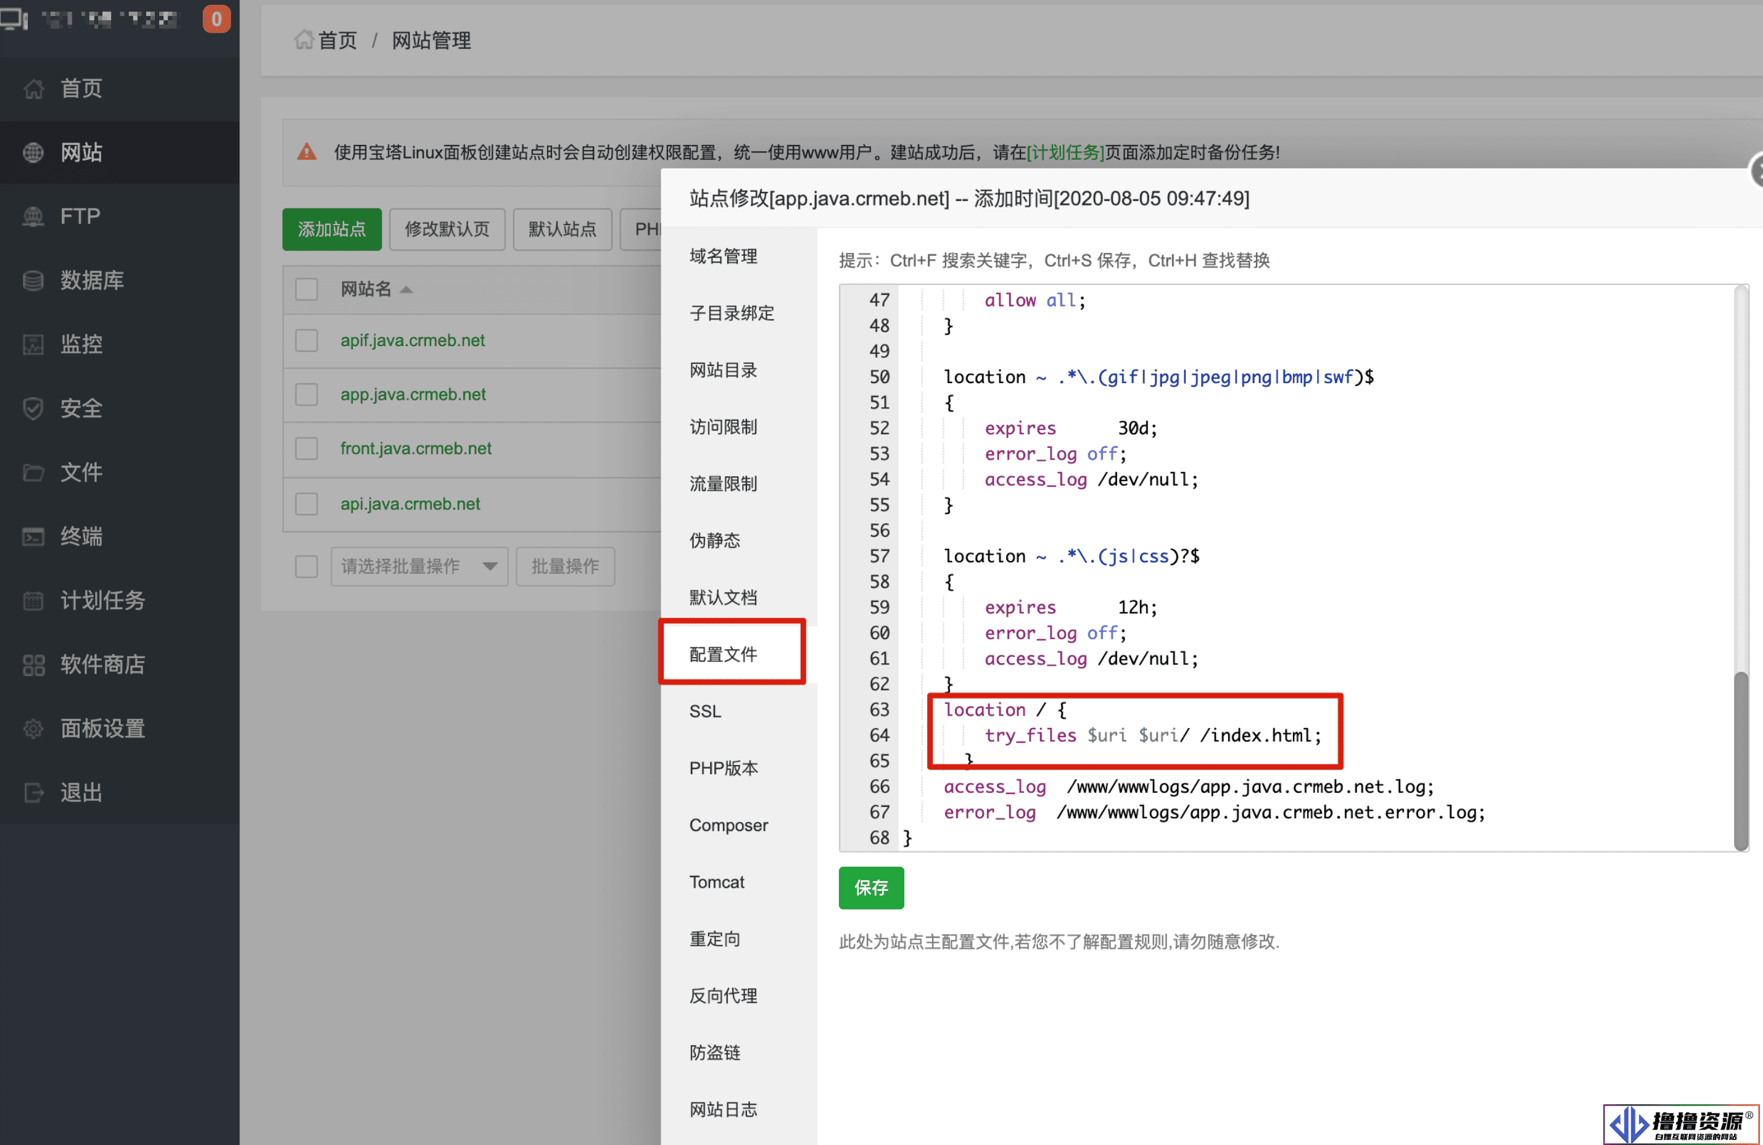This screenshot has width=1763, height=1145.
Task: Click 修改默认页 menu tab
Action: pyautogui.click(x=448, y=229)
